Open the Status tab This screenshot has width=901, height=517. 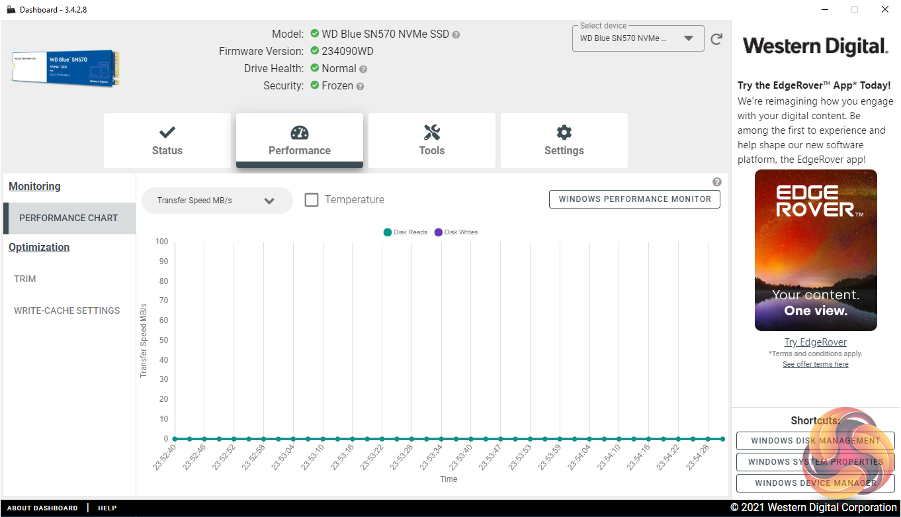tap(167, 140)
